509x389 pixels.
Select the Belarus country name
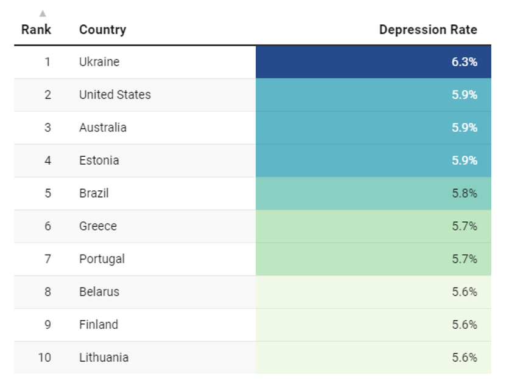99,292
